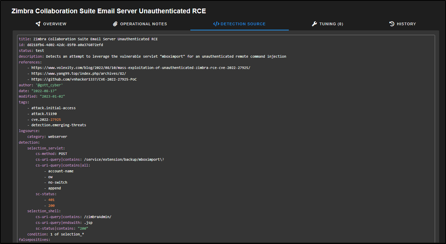Go to the Tuning (0) tab

(x=331, y=24)
